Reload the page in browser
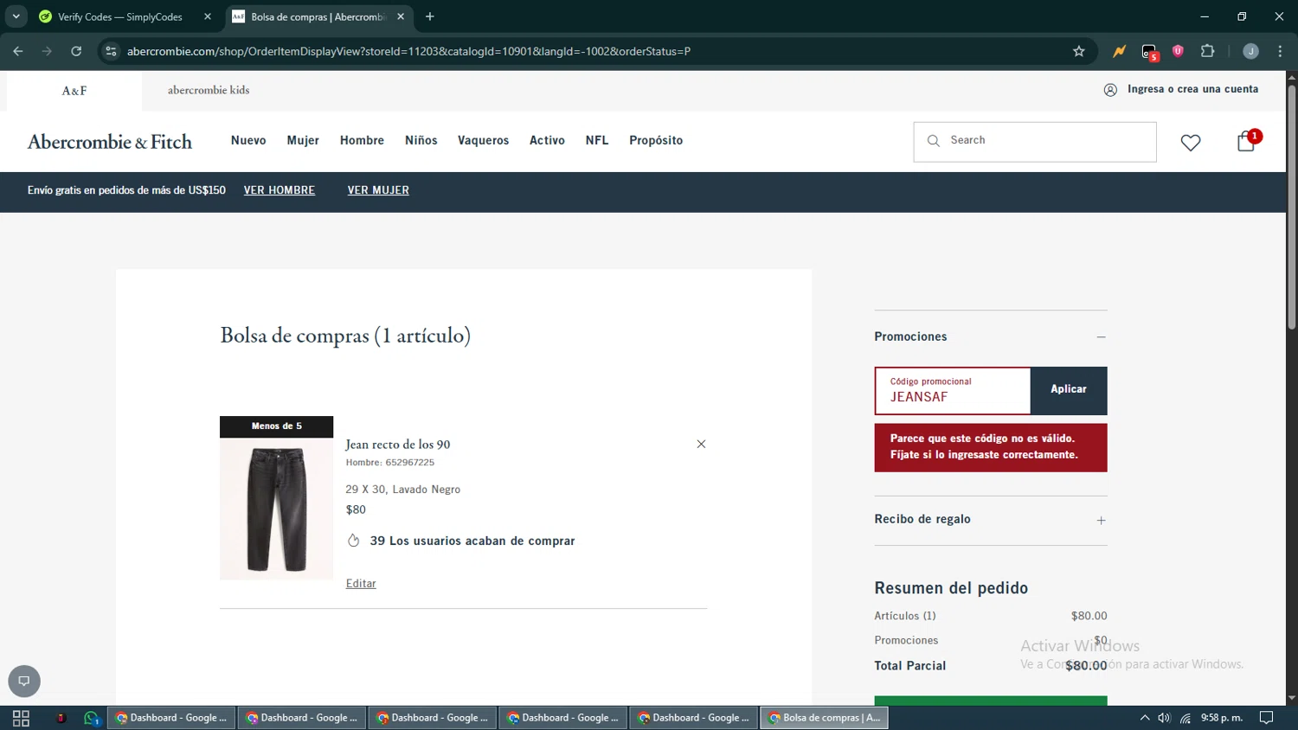Screen dimensions: 1298x730 coord(76,51)
